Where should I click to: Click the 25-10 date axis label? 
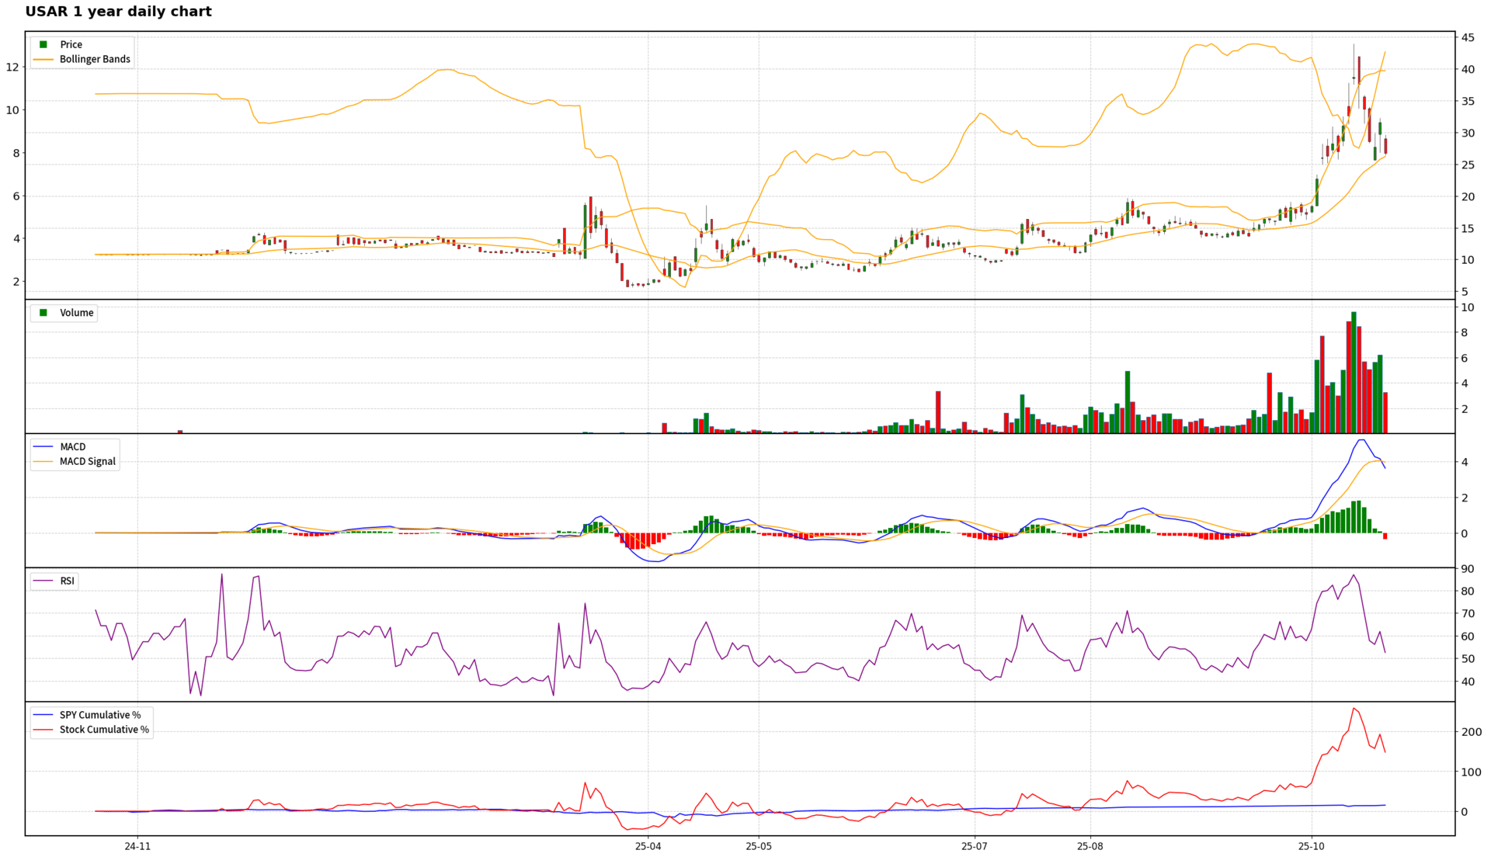pos(1312,846)
